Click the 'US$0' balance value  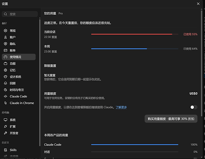(194, 94)
